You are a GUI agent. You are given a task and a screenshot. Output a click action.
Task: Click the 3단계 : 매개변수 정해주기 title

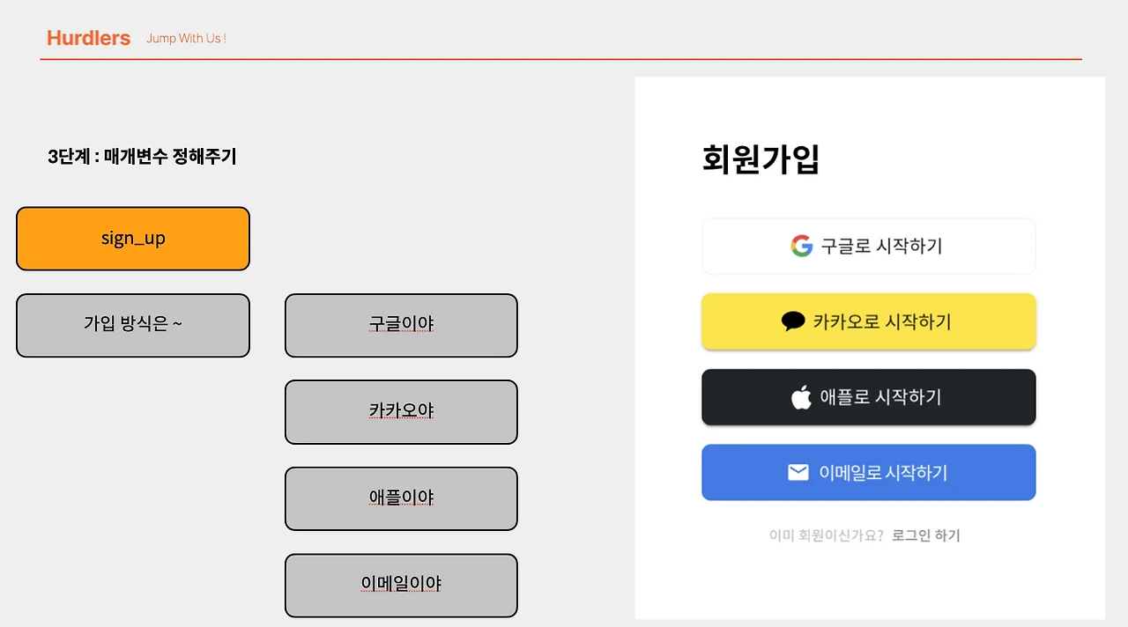click(x=142, y=157)
